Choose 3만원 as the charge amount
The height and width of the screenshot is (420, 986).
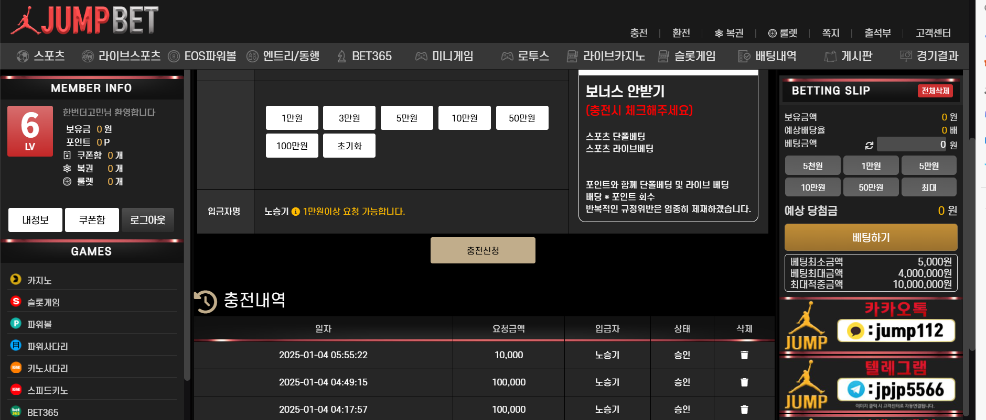point(349,118)
